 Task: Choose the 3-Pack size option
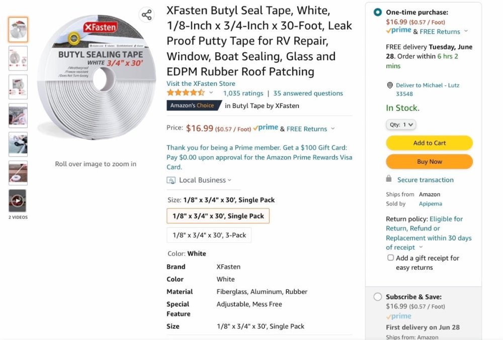click(209, 235)
